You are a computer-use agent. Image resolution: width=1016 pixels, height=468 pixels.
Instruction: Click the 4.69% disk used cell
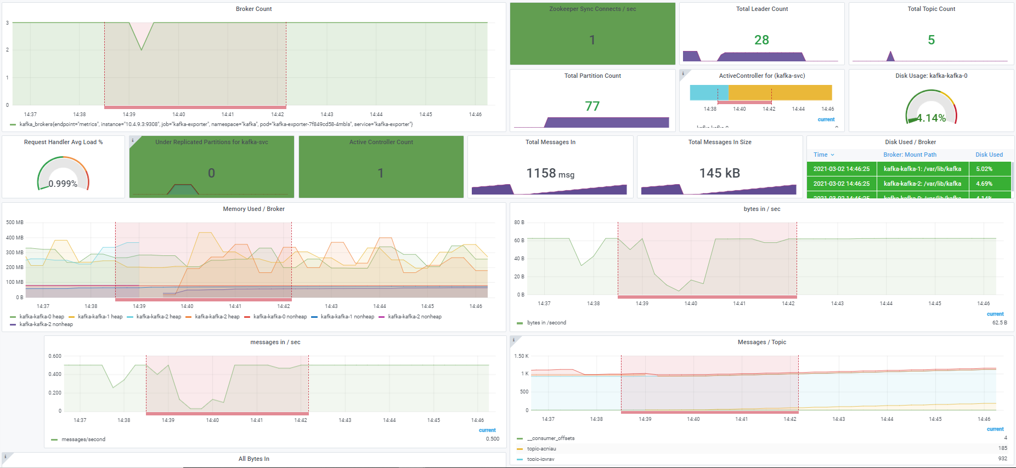click(x=990, y=184)
